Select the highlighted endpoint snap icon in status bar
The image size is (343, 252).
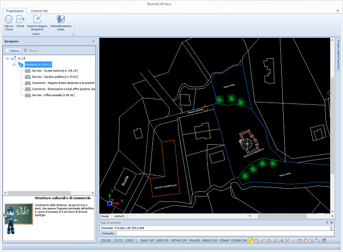(x=250, y=241)
